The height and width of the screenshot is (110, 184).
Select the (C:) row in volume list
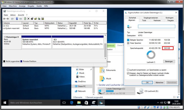pyautogui.click(x=55, y=26)
